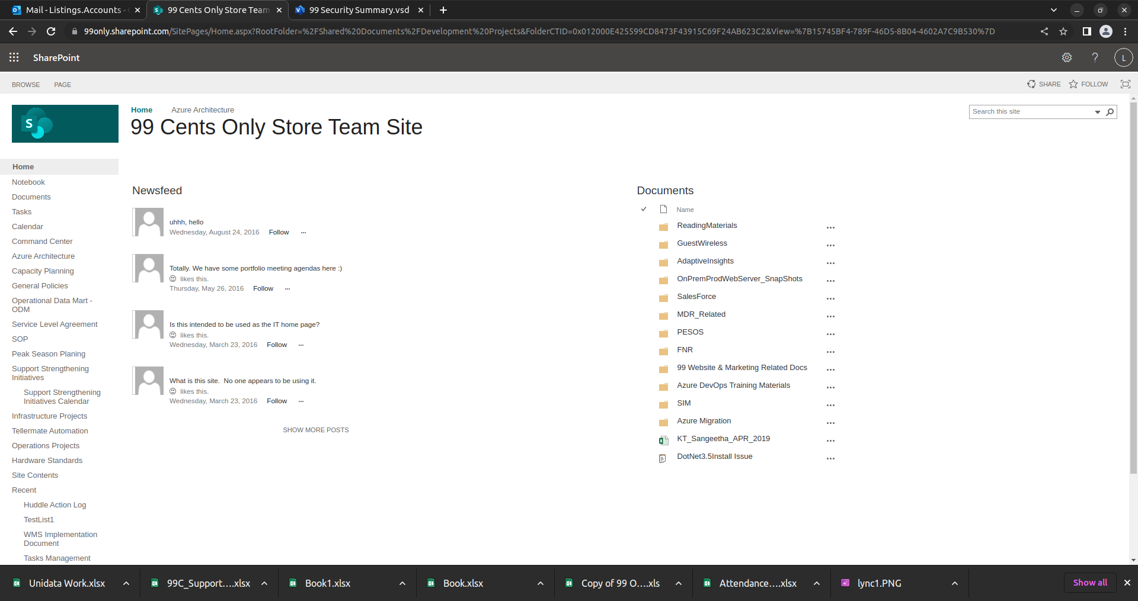The width and height of the screenshot is (1138, 601).
Task: Click the SharePoint site logo
Action: click(x=65, y=124)
